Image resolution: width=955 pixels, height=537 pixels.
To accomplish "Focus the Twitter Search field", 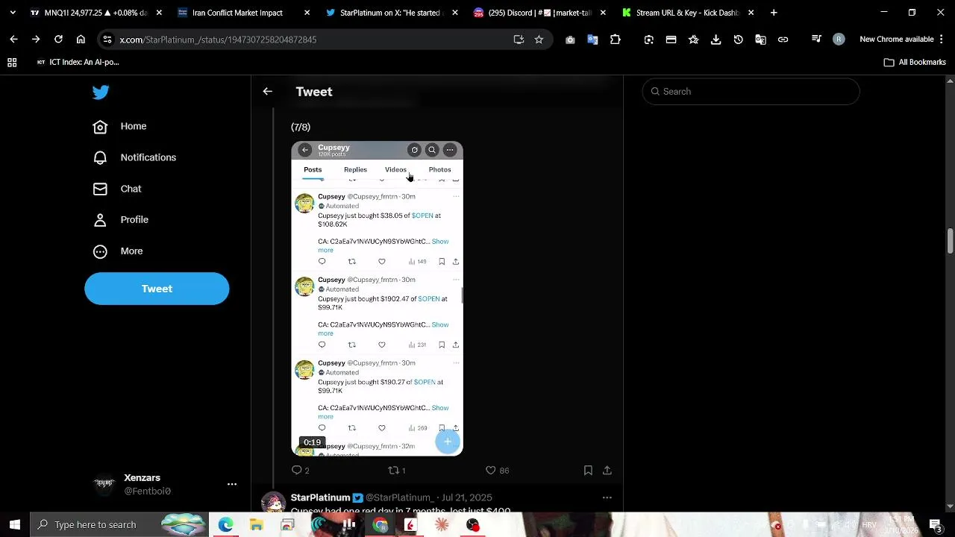I will click(x=751, y=92).
